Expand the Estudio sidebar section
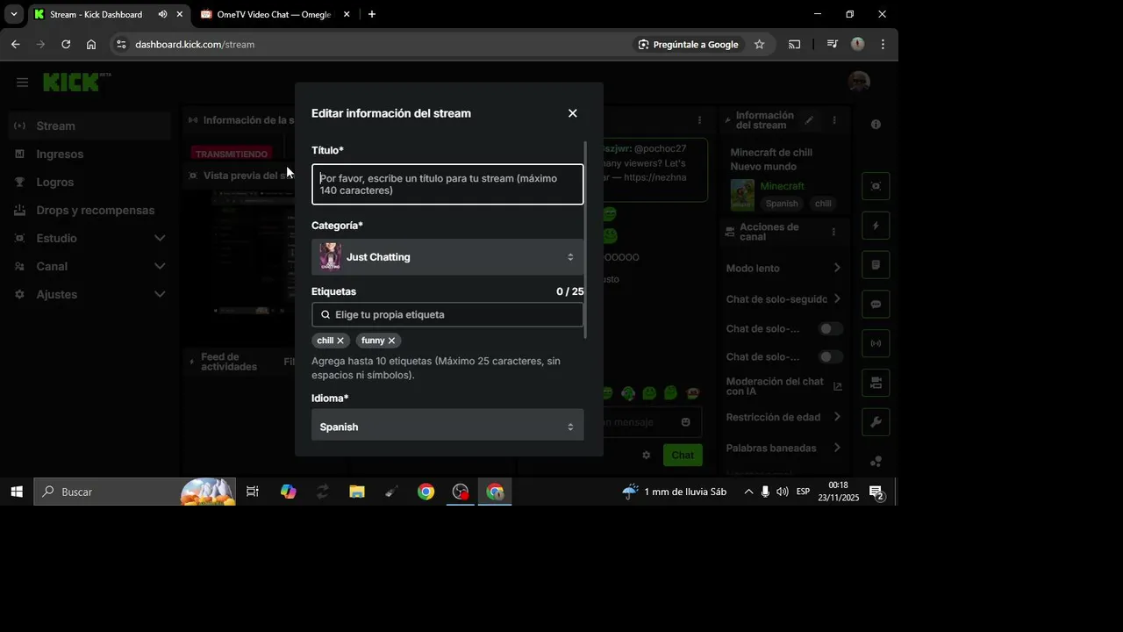The height and width of the screenshot is (632, 1123). tap(160, 238)
